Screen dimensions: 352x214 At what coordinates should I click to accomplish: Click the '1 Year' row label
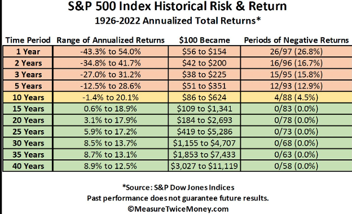(28, 52)
